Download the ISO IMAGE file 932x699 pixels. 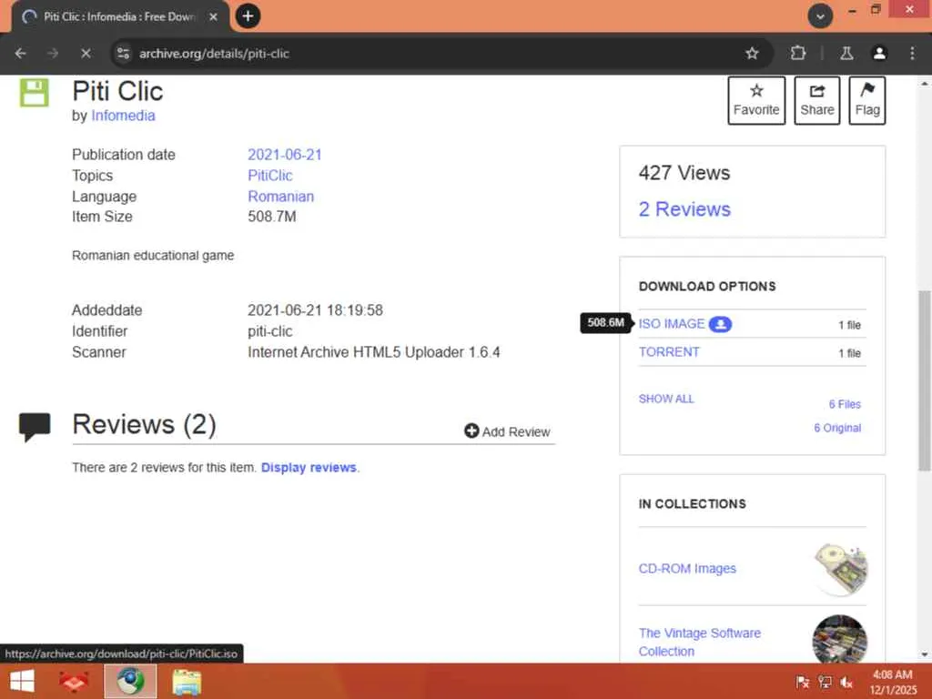coord(672,324)
